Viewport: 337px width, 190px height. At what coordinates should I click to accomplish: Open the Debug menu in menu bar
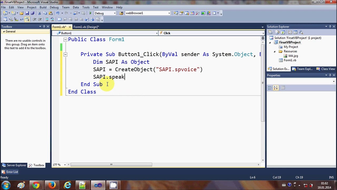(x=54, y=7)
